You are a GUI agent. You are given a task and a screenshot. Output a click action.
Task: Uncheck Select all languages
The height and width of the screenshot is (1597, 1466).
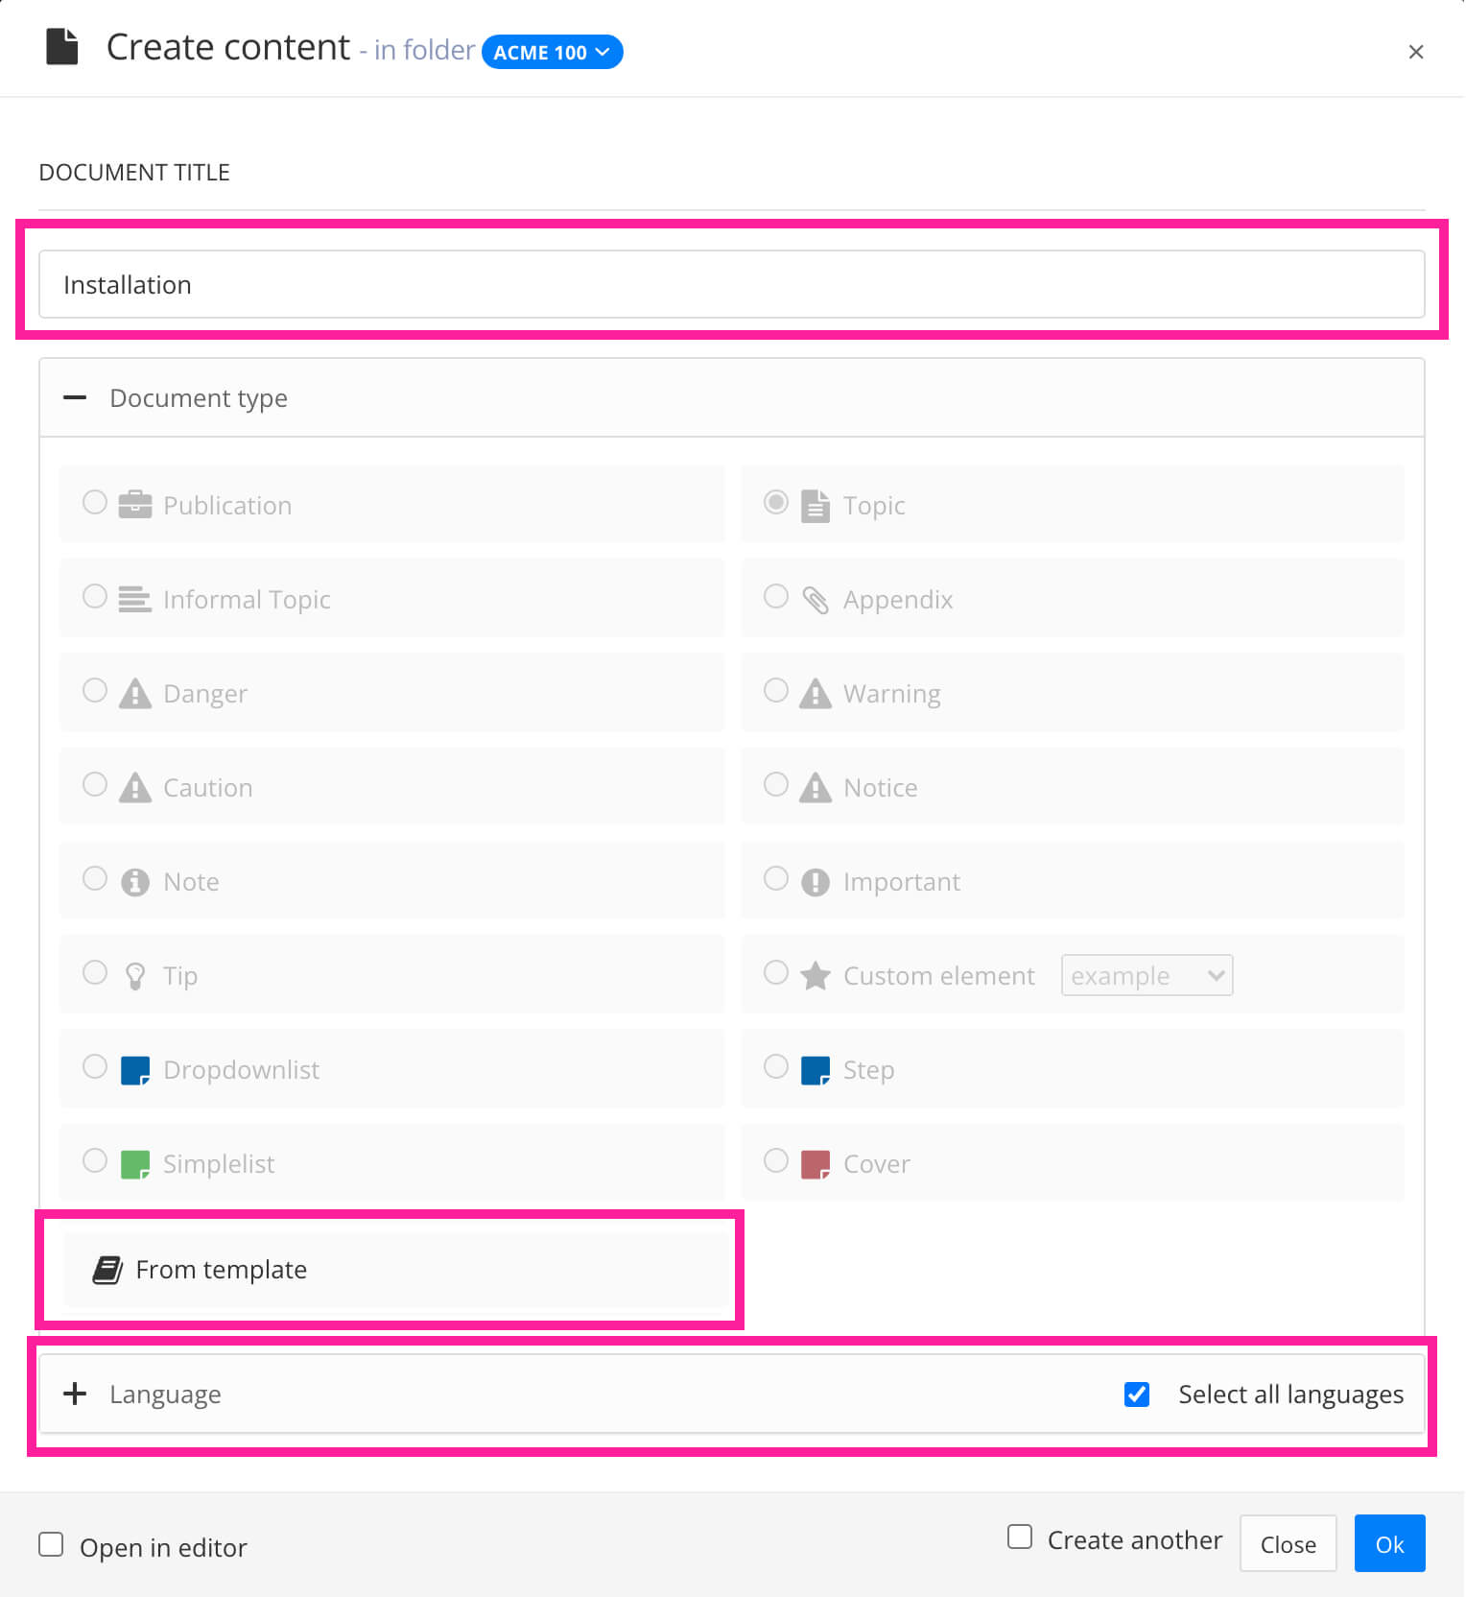point(1137,1394)
